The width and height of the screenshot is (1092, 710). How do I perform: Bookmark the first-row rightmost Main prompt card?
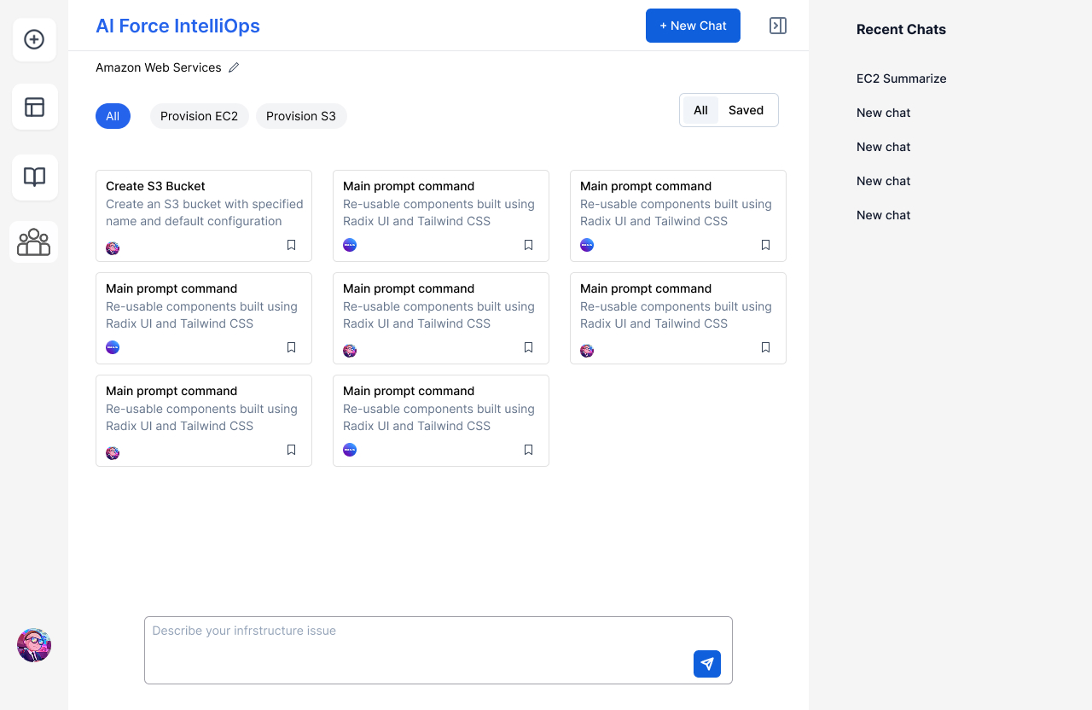click(765, 245)
